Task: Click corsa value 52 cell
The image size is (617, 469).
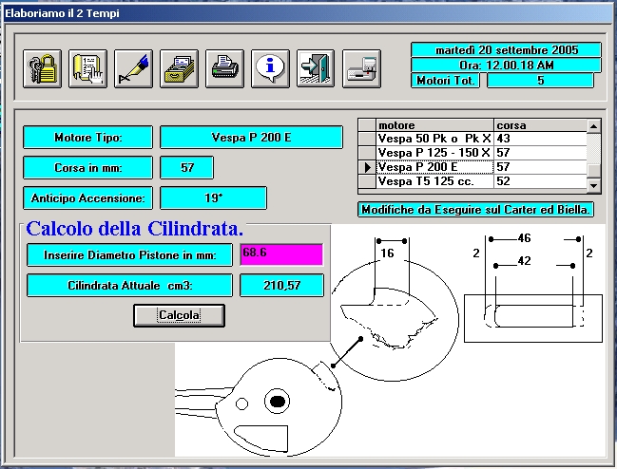Action: (540, 181)
